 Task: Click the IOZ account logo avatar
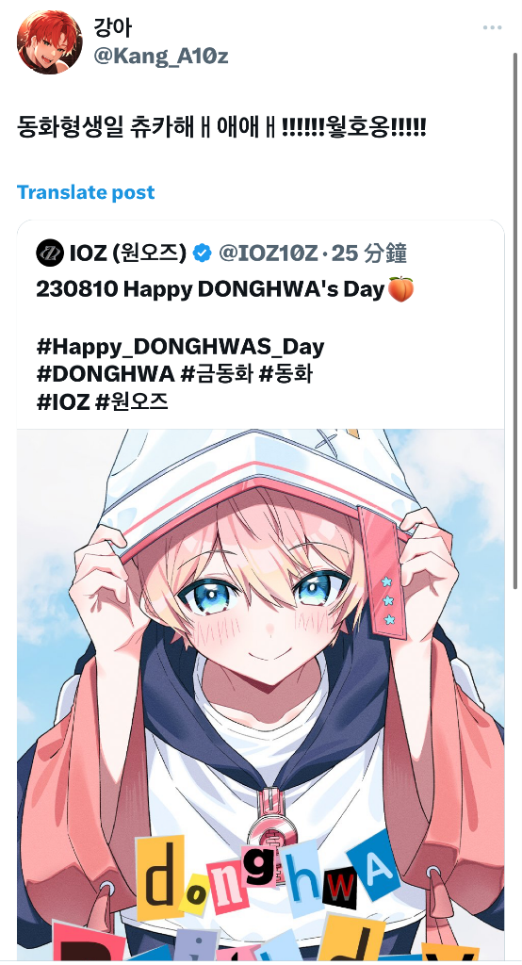tap(50, 253)
